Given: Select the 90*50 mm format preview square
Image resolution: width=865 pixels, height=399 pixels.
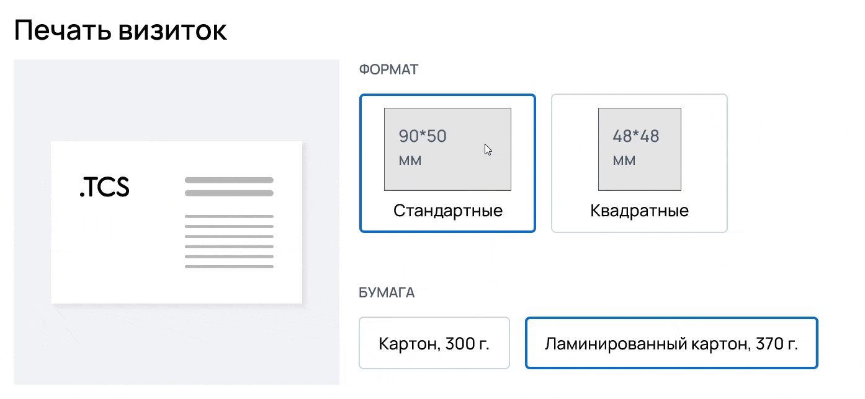Looking at the screenshot, I should pos(447,149).
